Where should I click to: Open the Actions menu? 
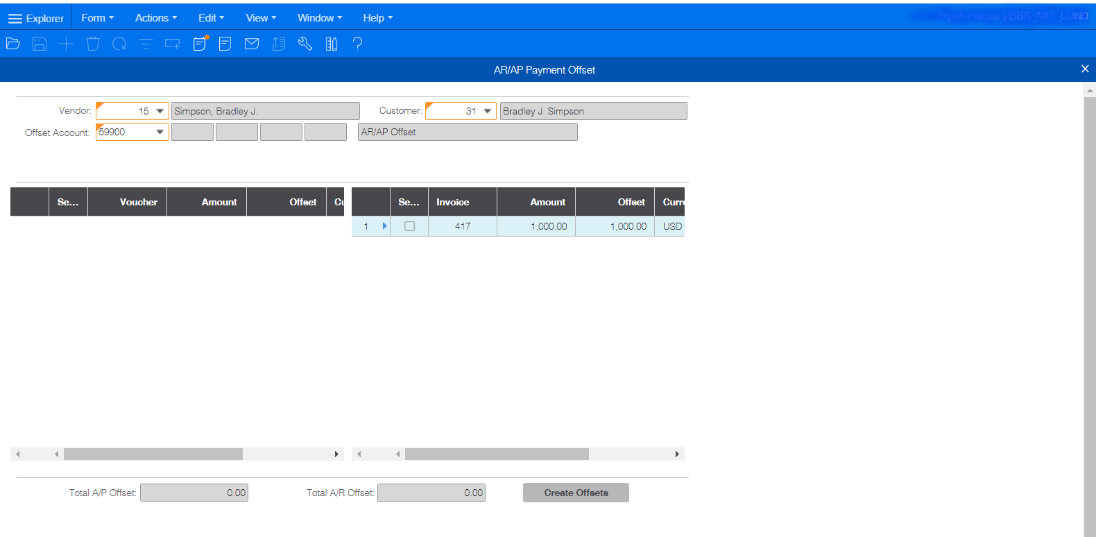tap(155, 18)
